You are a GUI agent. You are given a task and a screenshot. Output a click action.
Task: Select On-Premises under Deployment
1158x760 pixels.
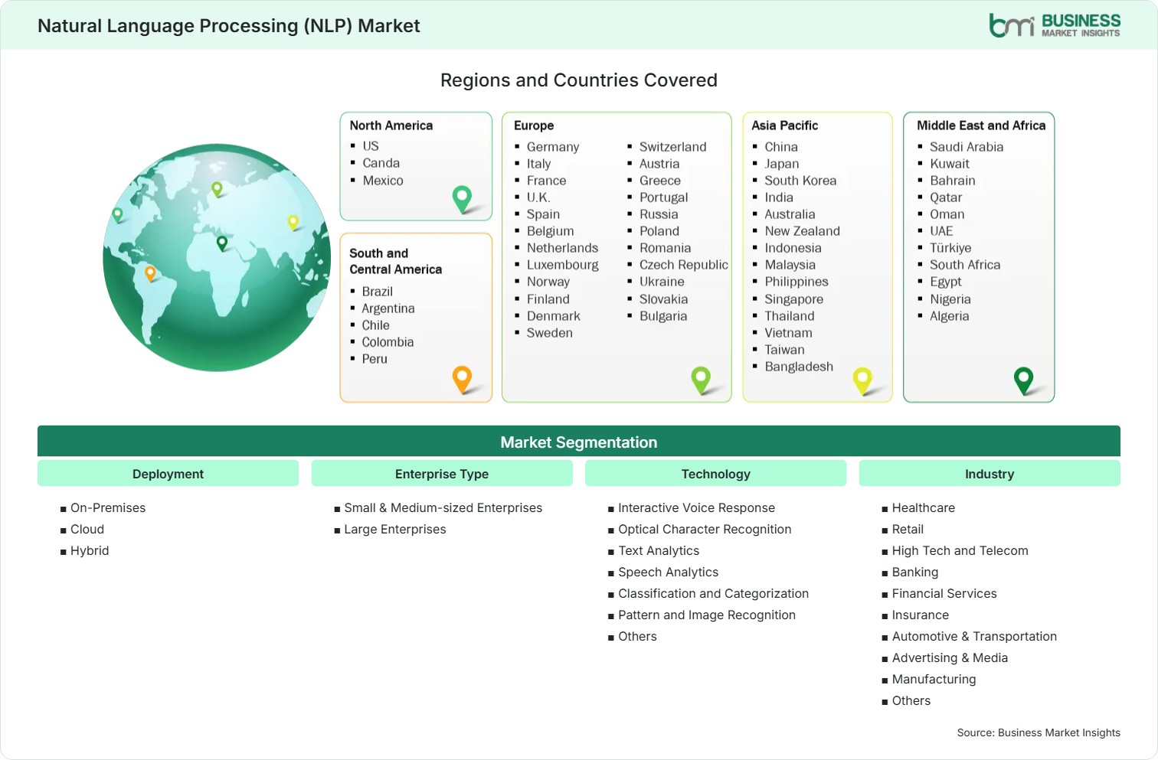108,507
